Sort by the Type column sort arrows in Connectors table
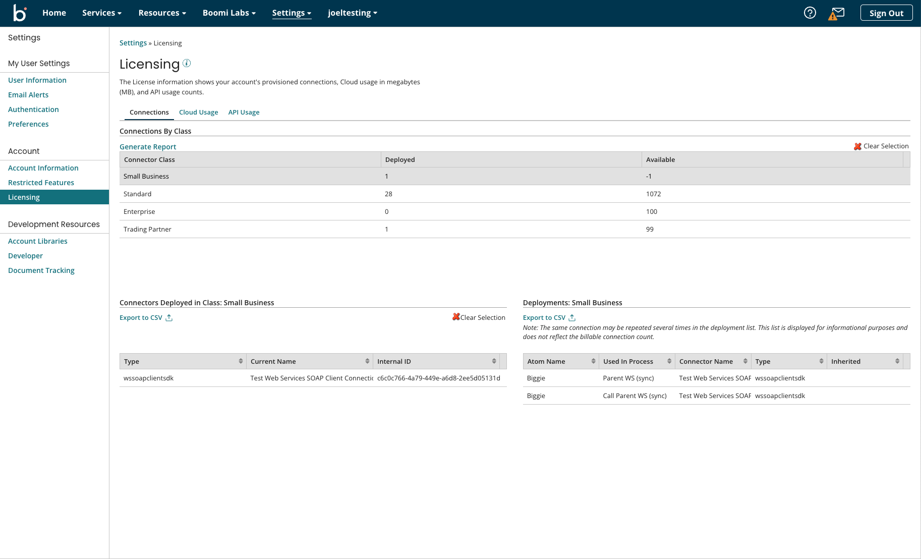 tap(241, 361)
